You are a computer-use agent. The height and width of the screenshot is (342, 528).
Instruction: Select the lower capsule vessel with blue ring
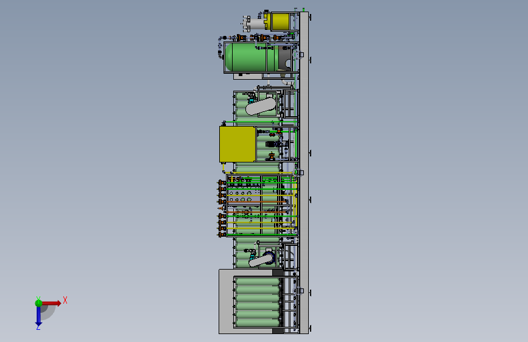pyautogui.click(x=262, y=260)
